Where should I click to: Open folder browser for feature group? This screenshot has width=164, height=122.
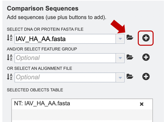pyautogui.click(x=130, y=57)
